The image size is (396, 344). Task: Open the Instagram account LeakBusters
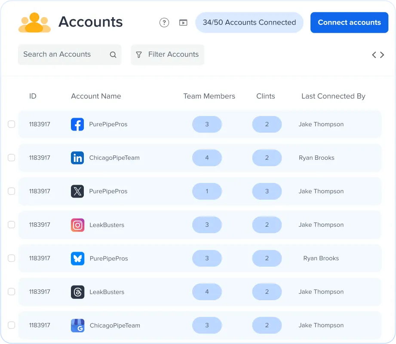(77, 225)
